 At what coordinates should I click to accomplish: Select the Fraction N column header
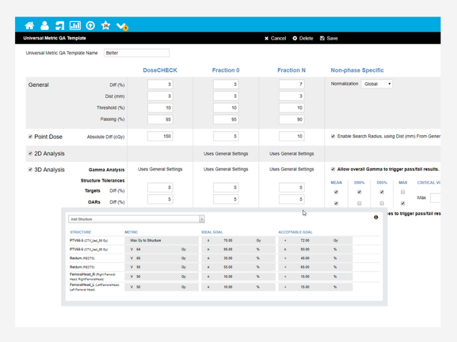click(x=291, y=70)
